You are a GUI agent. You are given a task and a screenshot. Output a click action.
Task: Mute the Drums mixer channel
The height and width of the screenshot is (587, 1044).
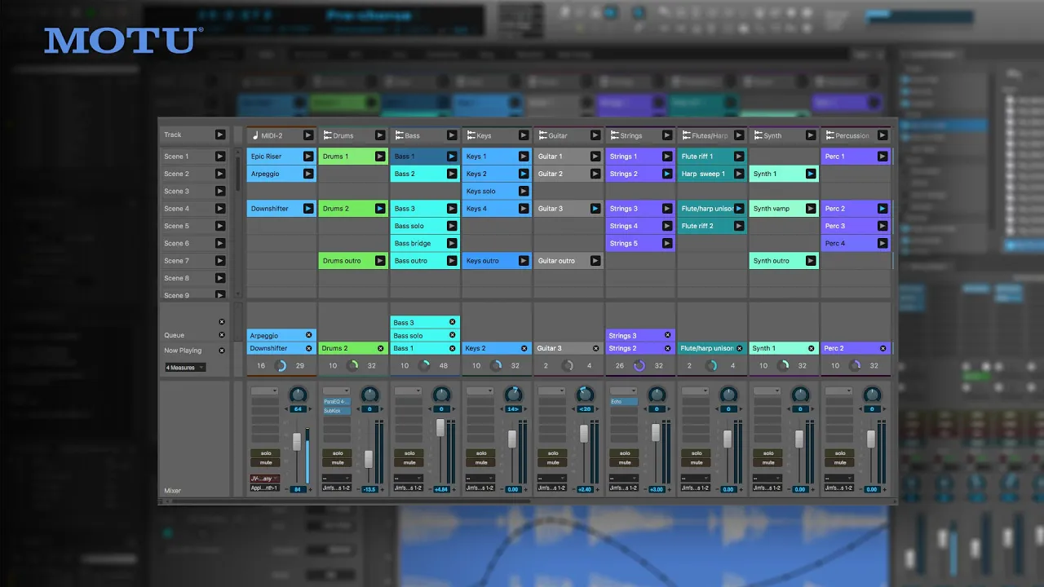tap(338, 462)
